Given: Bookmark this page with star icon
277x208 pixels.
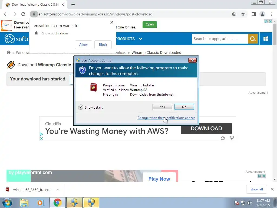Looking at the screenshot, I should tap(243, 14).
